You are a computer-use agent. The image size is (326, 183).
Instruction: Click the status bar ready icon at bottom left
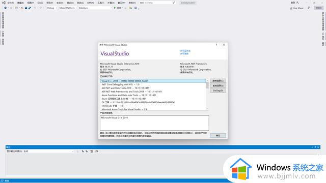pyautogui.click(x=2, y=181)
